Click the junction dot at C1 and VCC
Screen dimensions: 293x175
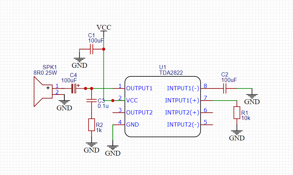pyautogui.click(x=104, y=49)
